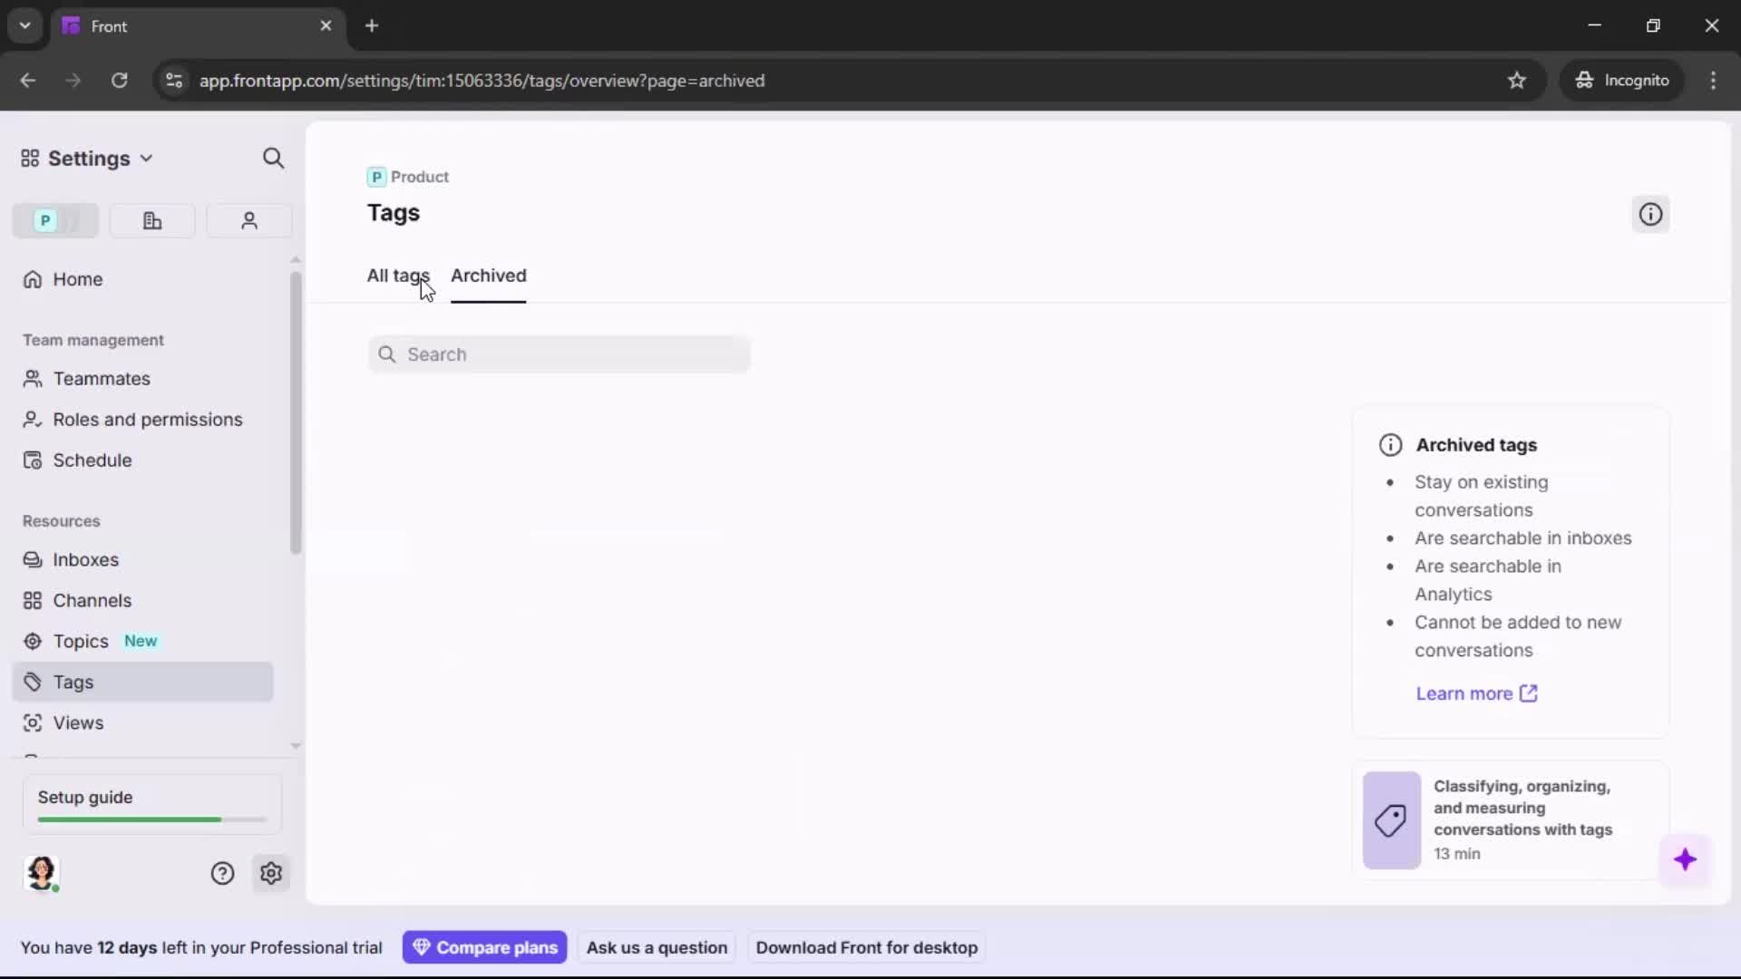Bookmark this page with the star icon
The height and width of the screenshot is (979, 1741).
[1517, 80]
